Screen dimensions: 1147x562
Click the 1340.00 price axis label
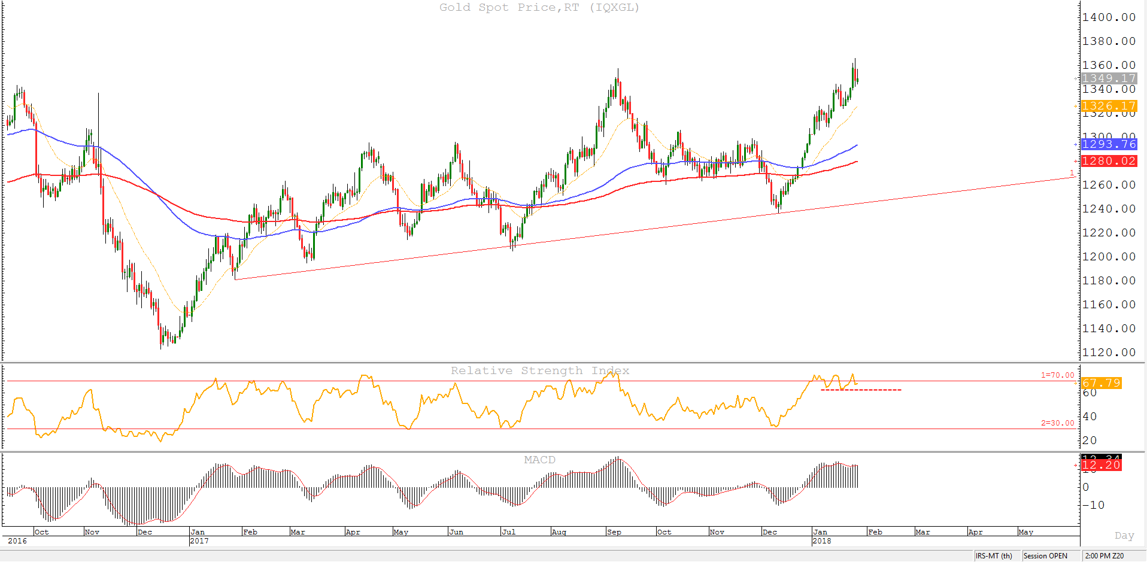point(1109,89)
